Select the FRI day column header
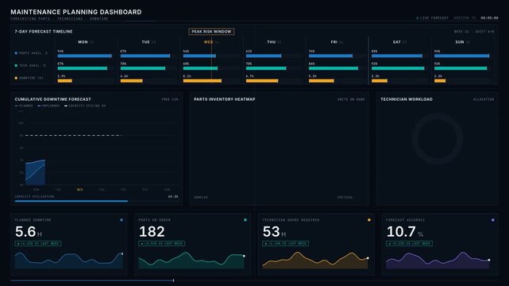The width and height of the screenshot is (509, 286). (337, 42)
